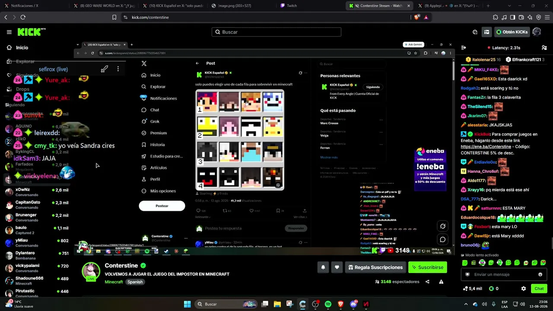Open the Minecraft category link
This screenshot has height=311, width=553.
114,282
